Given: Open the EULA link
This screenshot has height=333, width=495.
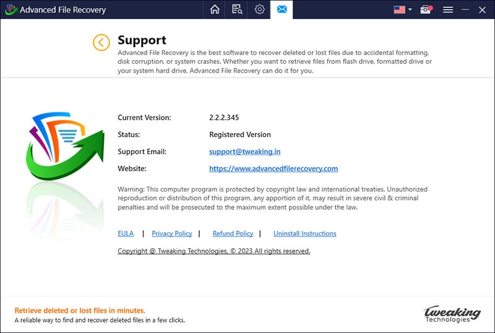Looking at the screenshot, I should (126, 234).
